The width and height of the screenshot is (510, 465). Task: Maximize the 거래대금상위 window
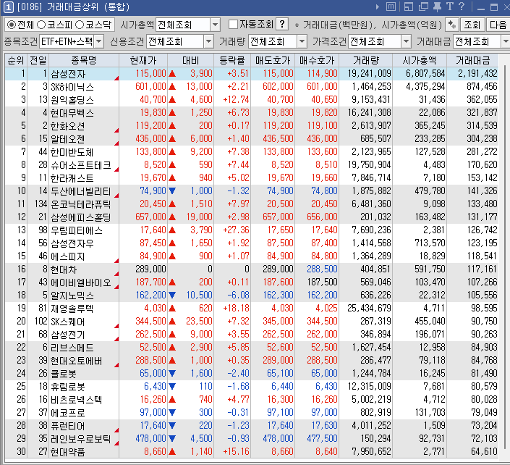click(x=494, y=7)
